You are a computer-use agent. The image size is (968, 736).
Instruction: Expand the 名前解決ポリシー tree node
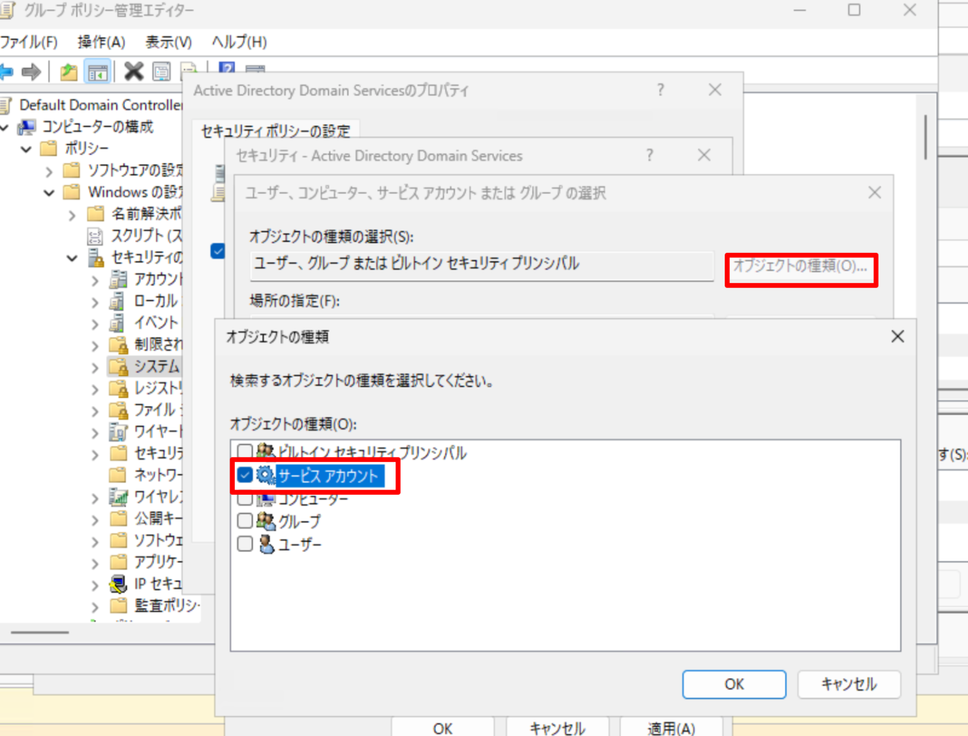[72, 215]
